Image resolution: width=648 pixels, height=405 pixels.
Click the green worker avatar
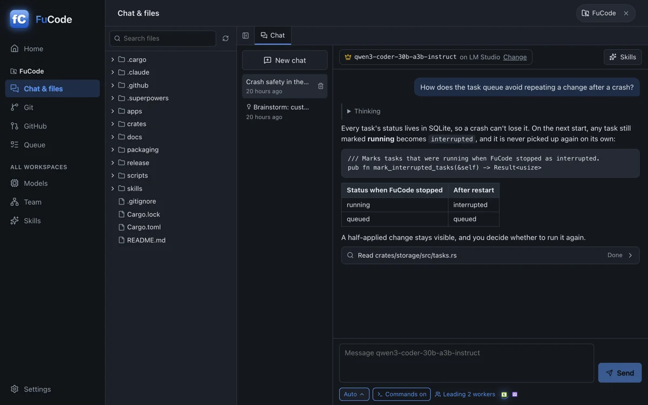pos(504,394)
